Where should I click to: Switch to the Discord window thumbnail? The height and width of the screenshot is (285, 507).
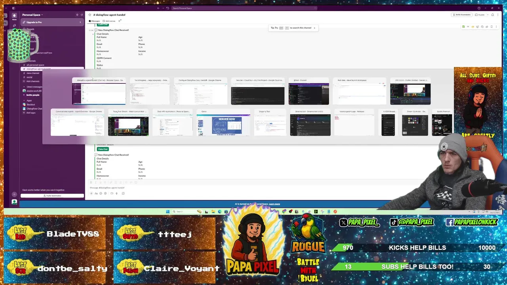coord(309,92)
